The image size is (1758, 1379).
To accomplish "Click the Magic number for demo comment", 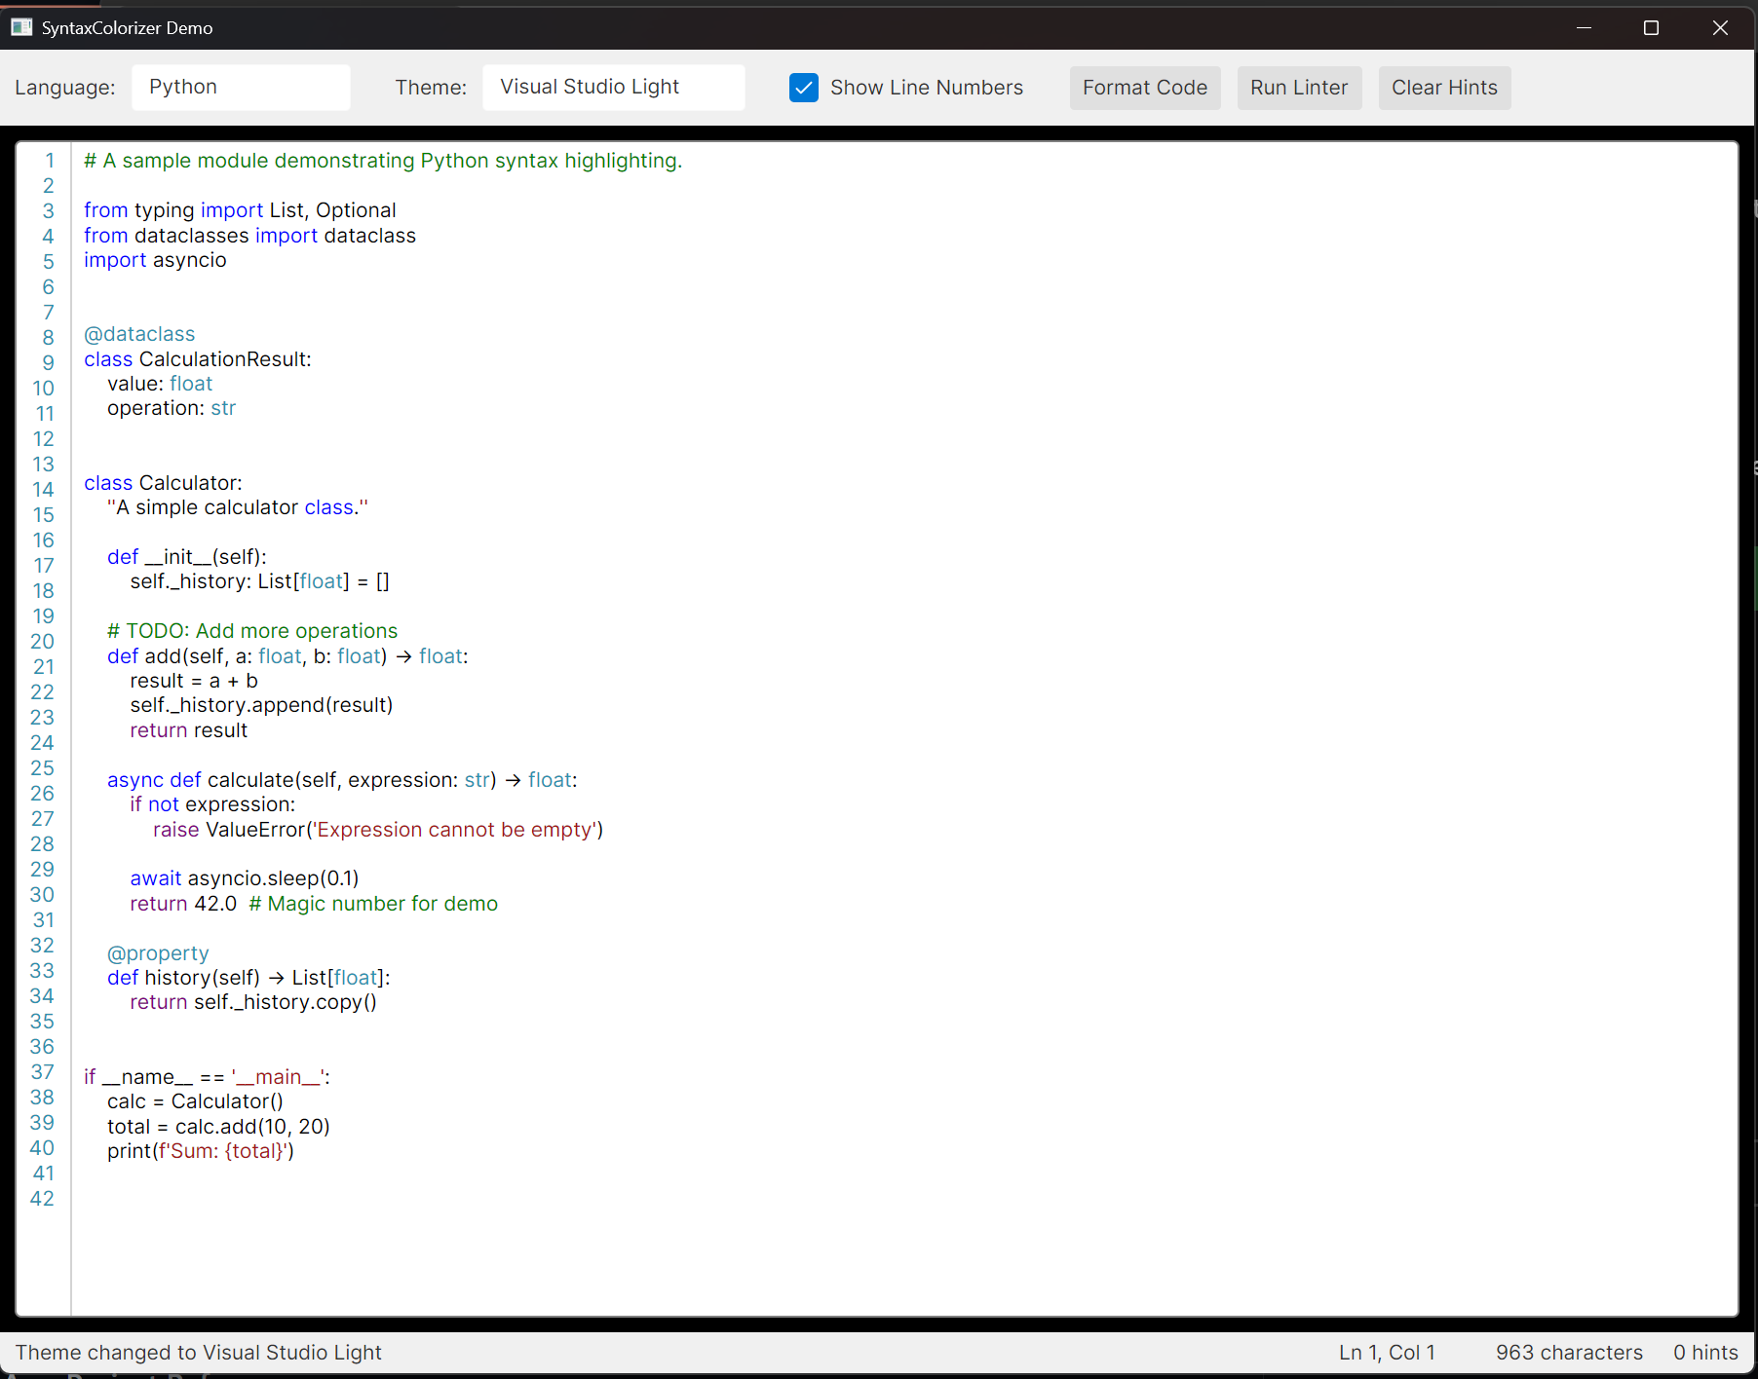I will click(x=373, y=903).
